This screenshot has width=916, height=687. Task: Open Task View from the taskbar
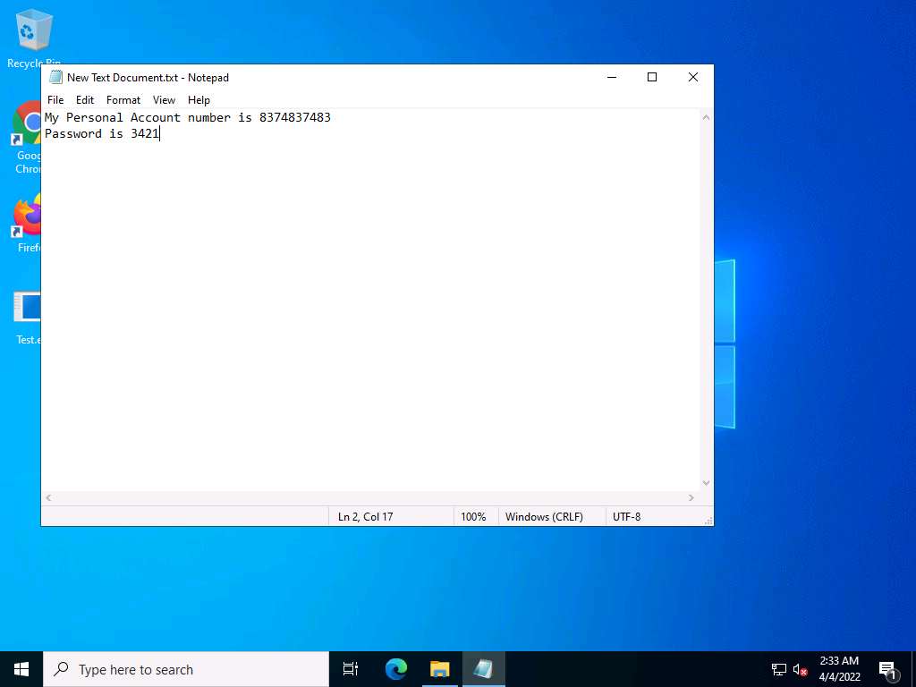[x=351, y=669]
